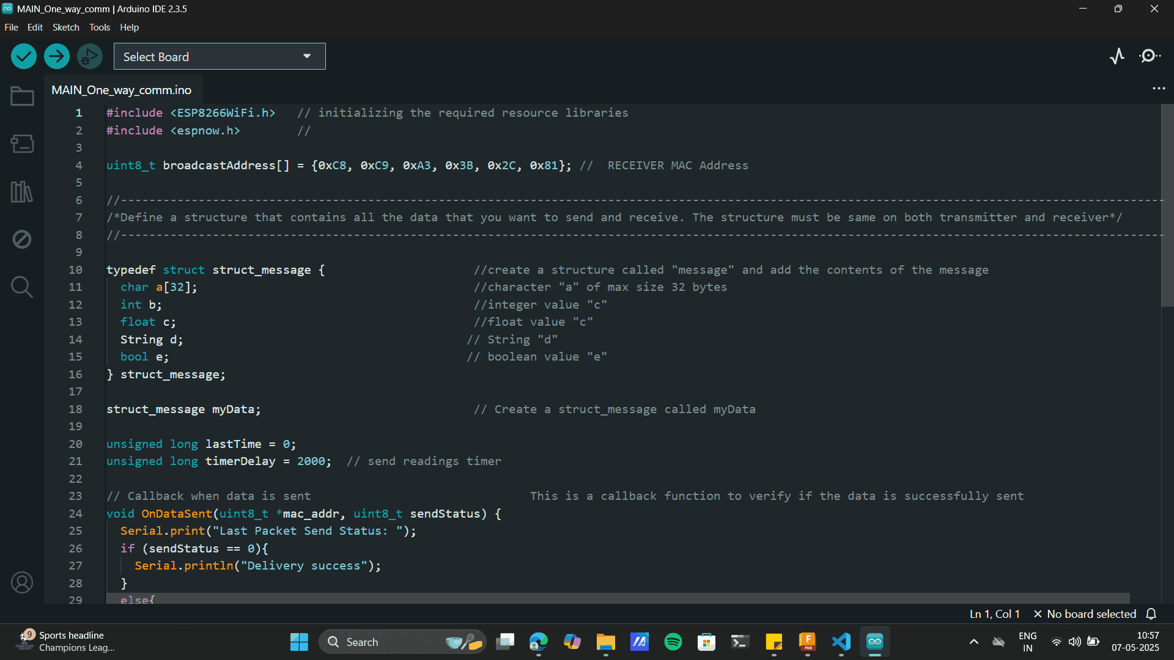Open the Sketchbook folder sidebar icon
This screenshot has width=1174, height=660.
click(x=22, y=96)
